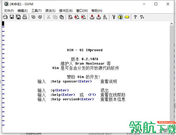The image size is (176, 135).
Task: Click the ':help version8<Enter>' text
Action: click(72, 99)
